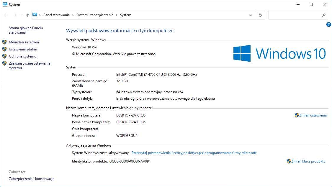This screenshot has width=332, height=187.
Task: Expand chevron after System i zabezpieczenia
Action: tap(117, 15)
